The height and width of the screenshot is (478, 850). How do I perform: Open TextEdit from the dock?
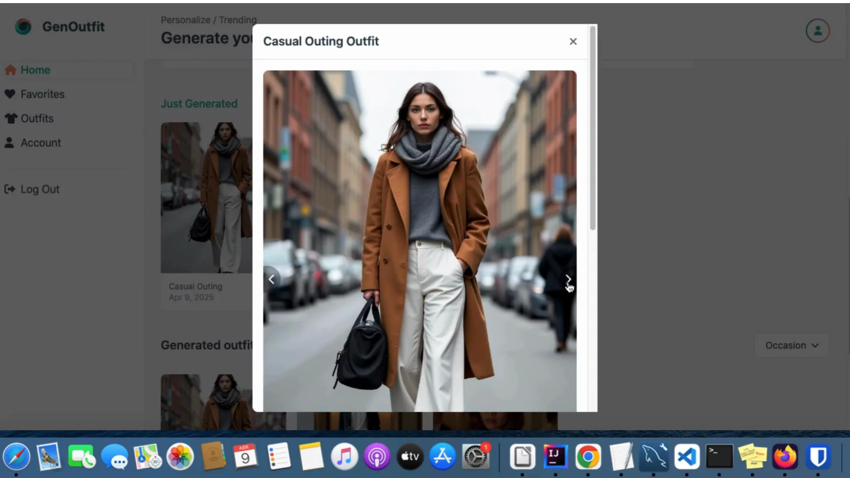[x=621, y=457]
